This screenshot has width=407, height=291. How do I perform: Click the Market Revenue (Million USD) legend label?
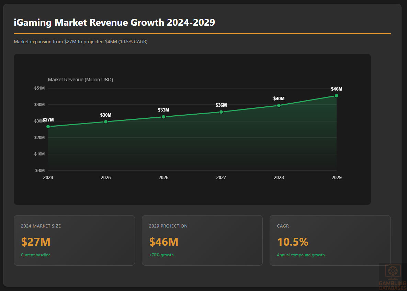pos(80,80)
